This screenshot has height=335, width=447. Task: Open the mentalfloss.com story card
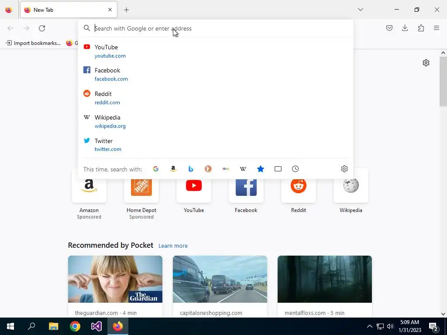coord(325,286)
